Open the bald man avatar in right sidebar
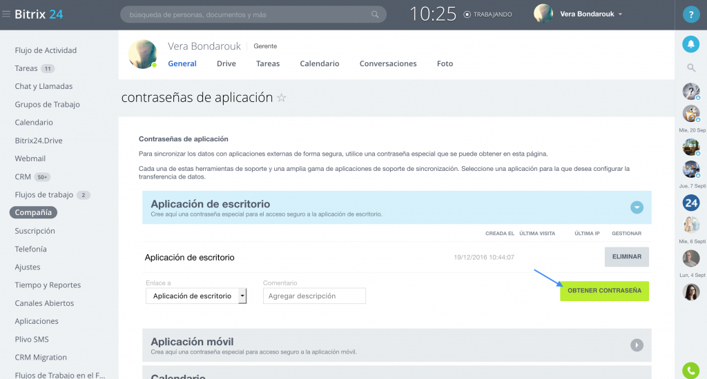The image size is (707, 379). coord(690,258)
